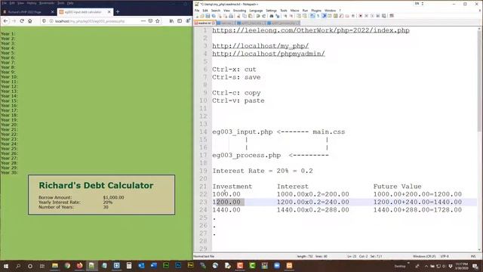Reload the localhost page in Firefox

click(22, 21)
